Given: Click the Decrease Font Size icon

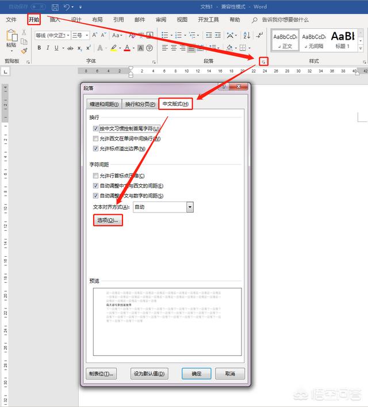Looking at the screenshot, I should [103, 35].
